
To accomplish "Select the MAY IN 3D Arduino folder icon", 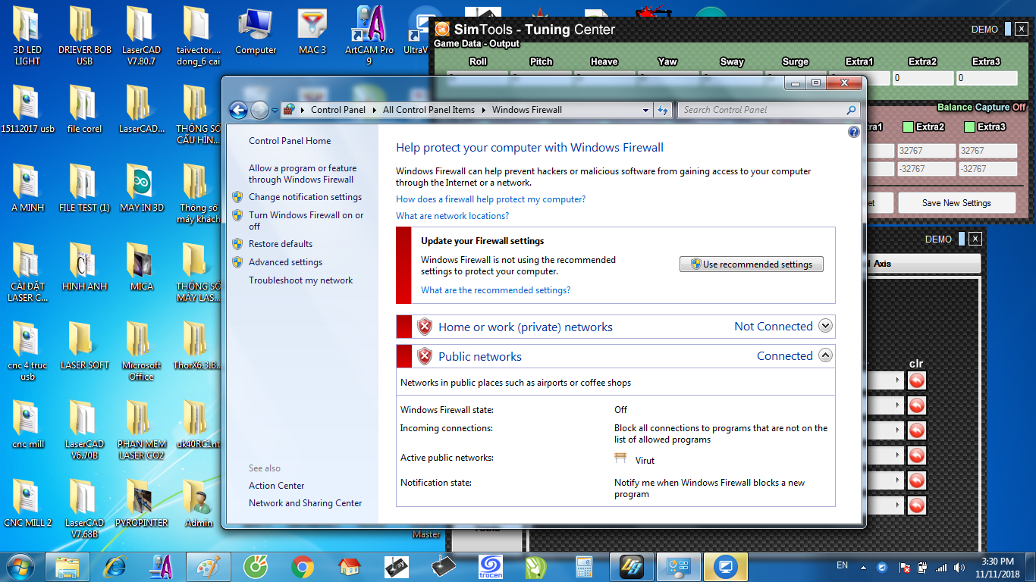I will pyautogui.click(x=142, y=188).
